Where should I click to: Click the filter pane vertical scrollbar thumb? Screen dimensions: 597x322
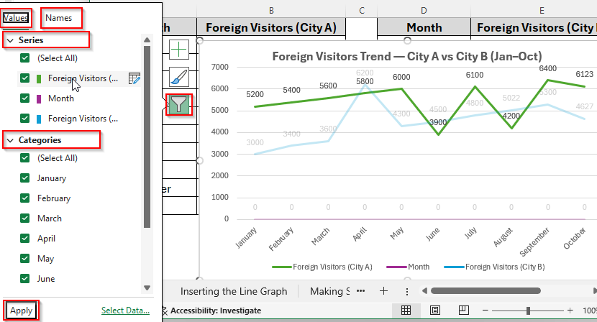coord(147,137)
